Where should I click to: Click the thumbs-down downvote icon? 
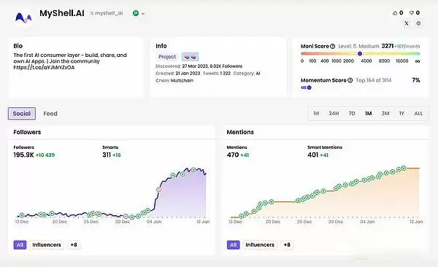click(x=412, y=13)
